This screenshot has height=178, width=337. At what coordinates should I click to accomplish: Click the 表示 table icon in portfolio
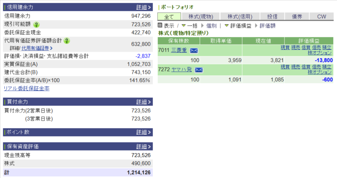(x=160, y=25)
